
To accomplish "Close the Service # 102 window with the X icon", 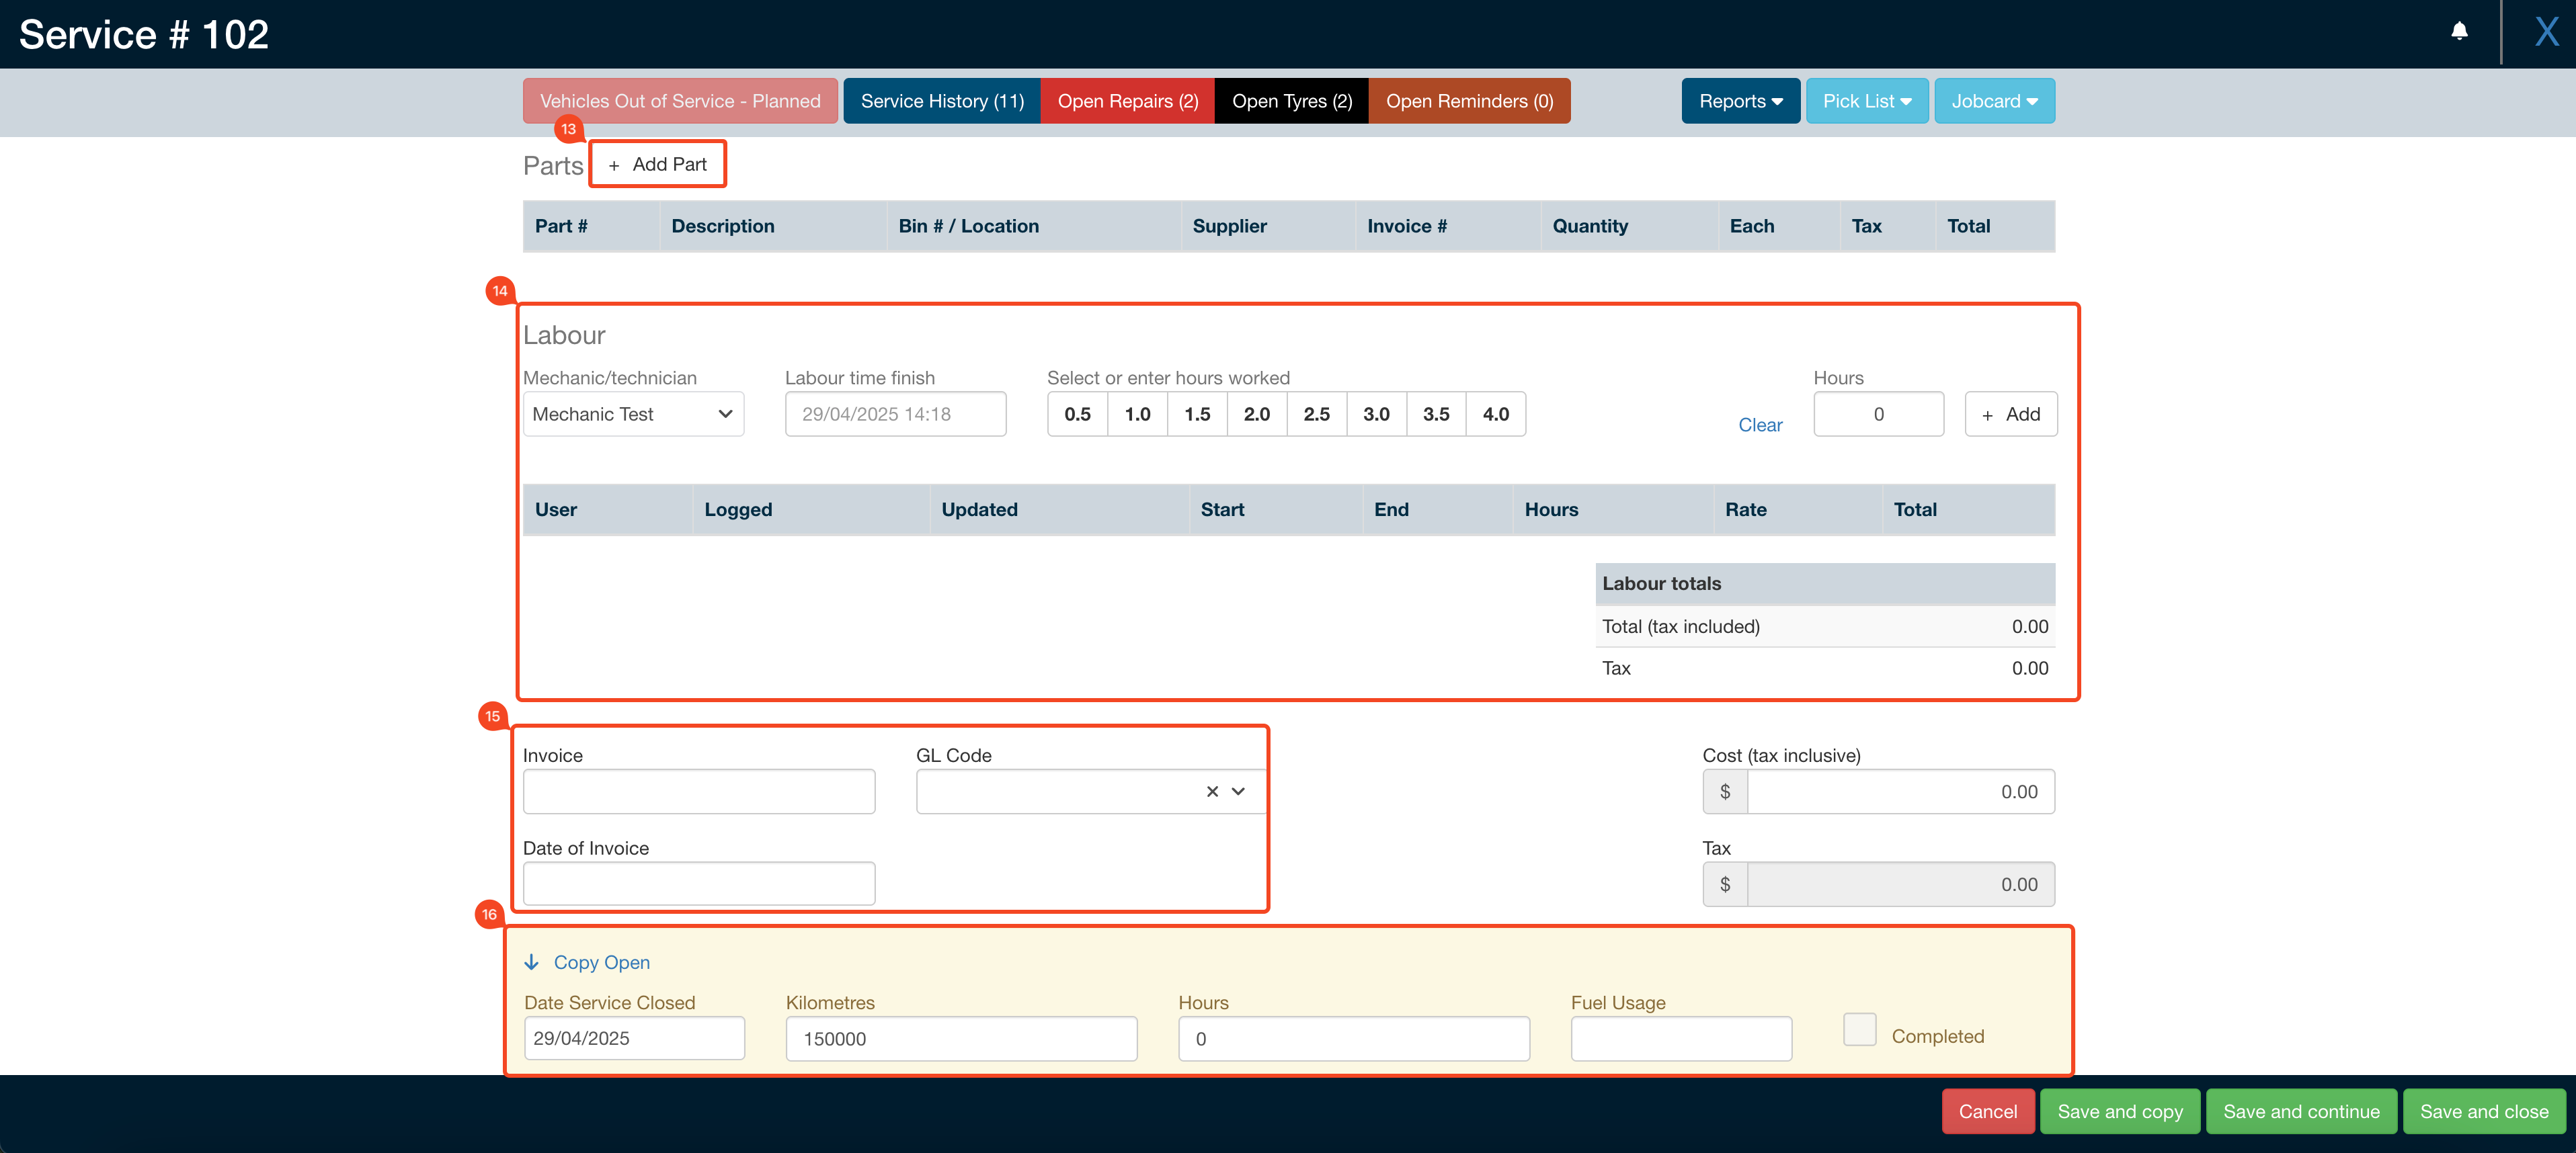I will tap(2546, 32).
